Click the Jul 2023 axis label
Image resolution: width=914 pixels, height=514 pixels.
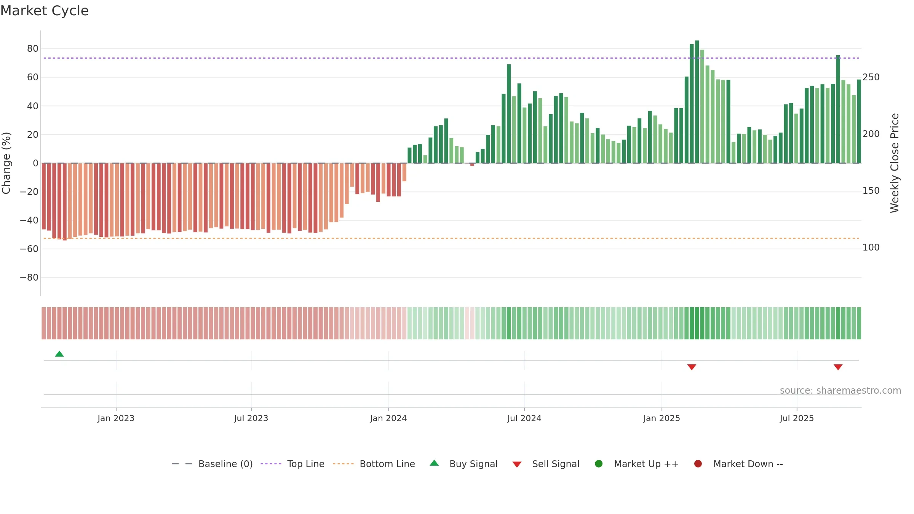point(251,418)
